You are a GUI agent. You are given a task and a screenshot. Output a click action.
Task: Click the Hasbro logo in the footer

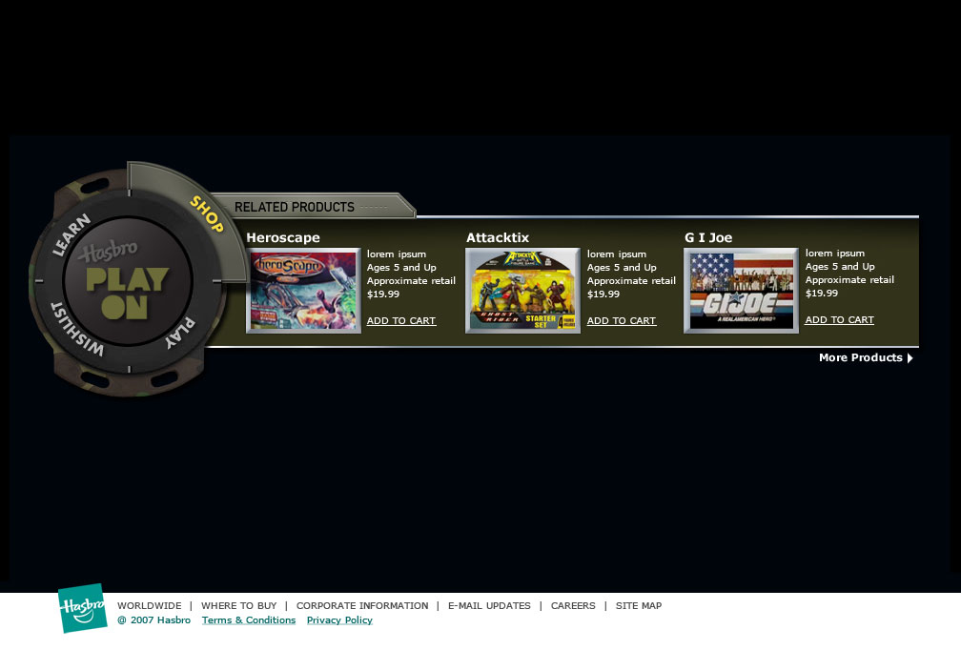click(x=82, y=608)
